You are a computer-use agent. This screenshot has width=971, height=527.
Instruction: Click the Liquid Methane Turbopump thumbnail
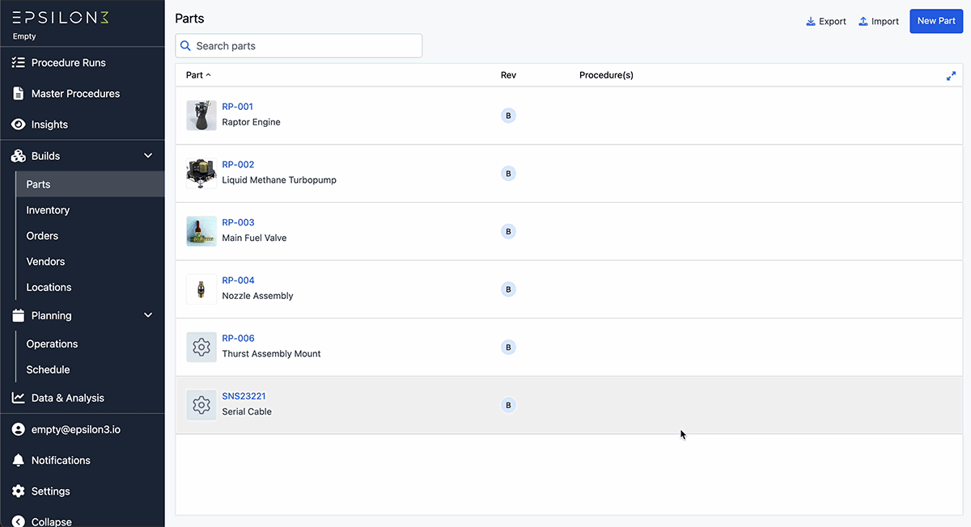(201, 173)
